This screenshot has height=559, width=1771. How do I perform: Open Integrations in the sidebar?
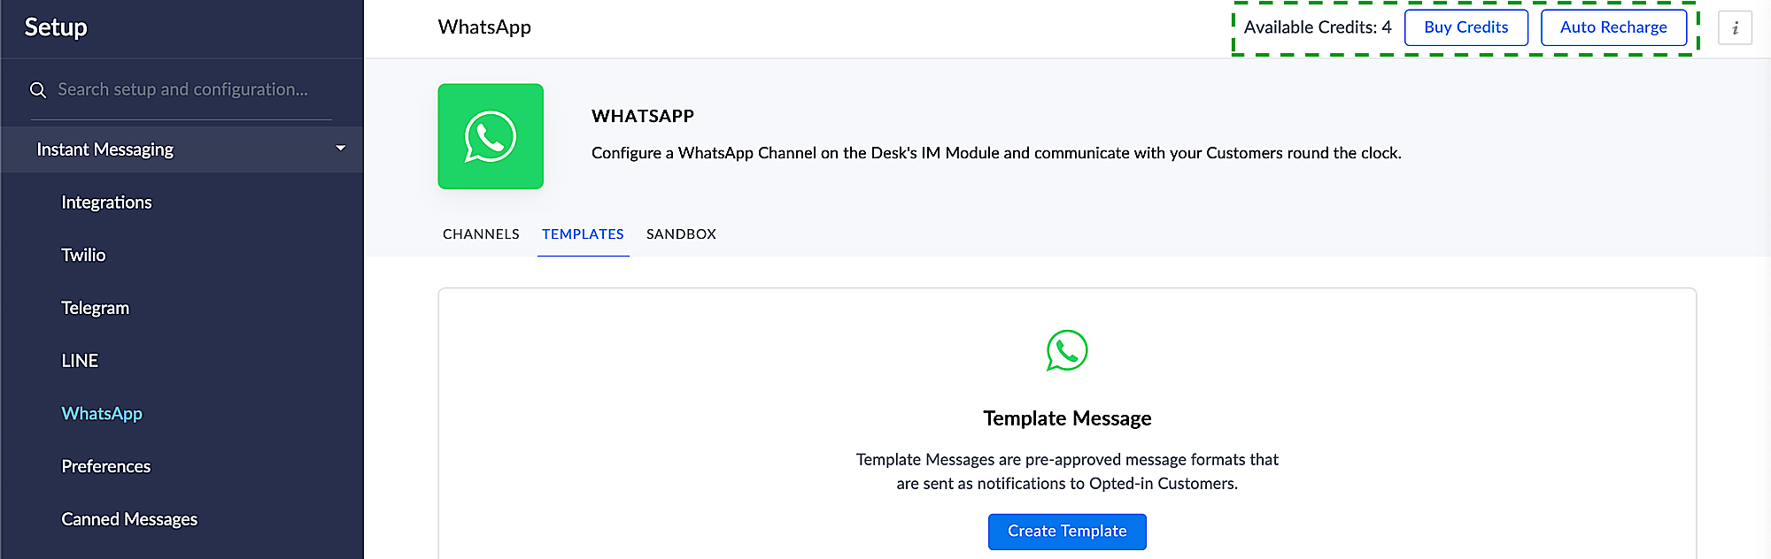[x=106, y=203]
